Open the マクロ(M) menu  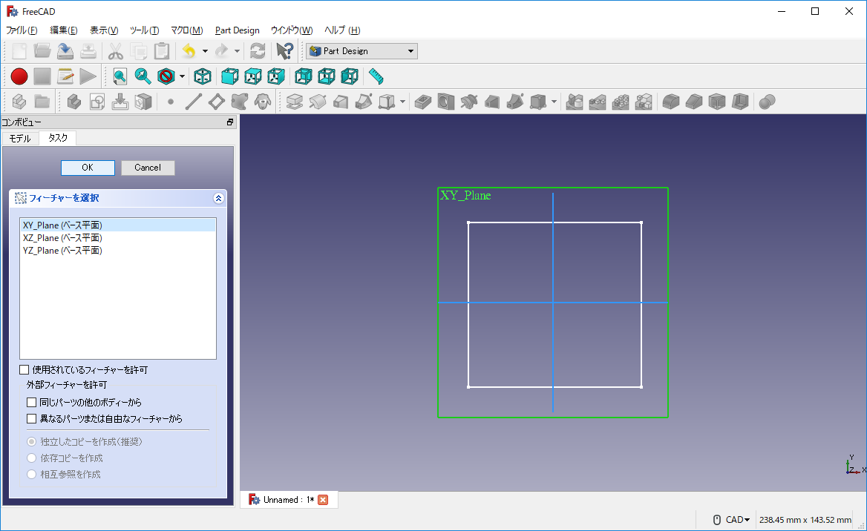[x=187, y=30]
